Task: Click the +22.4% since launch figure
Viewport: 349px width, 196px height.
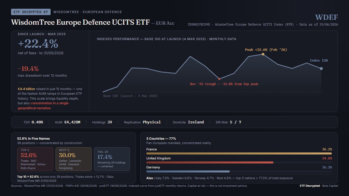Action: (x=38, y=44)
